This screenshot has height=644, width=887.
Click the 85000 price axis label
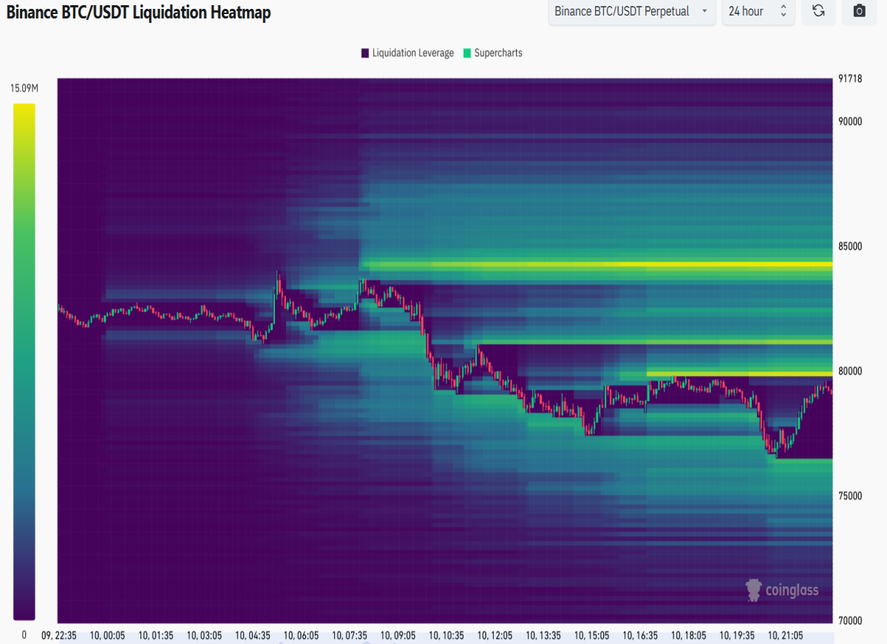click(851, 246)
